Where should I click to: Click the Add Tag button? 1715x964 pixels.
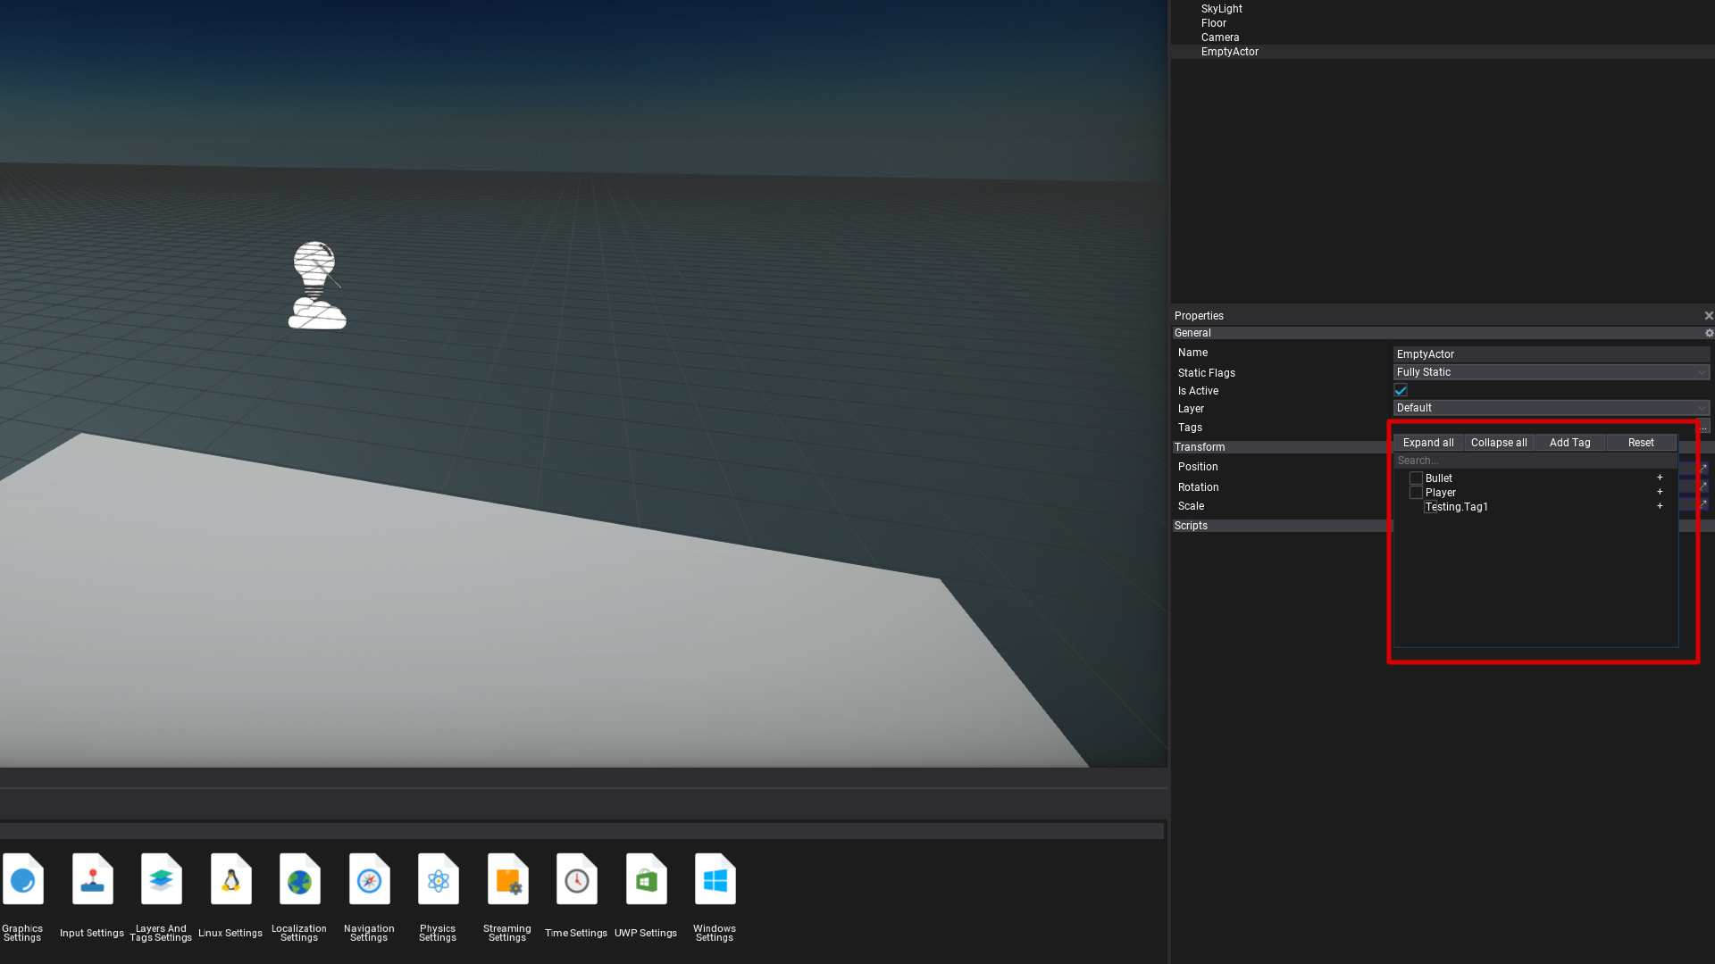(1570, 443)
